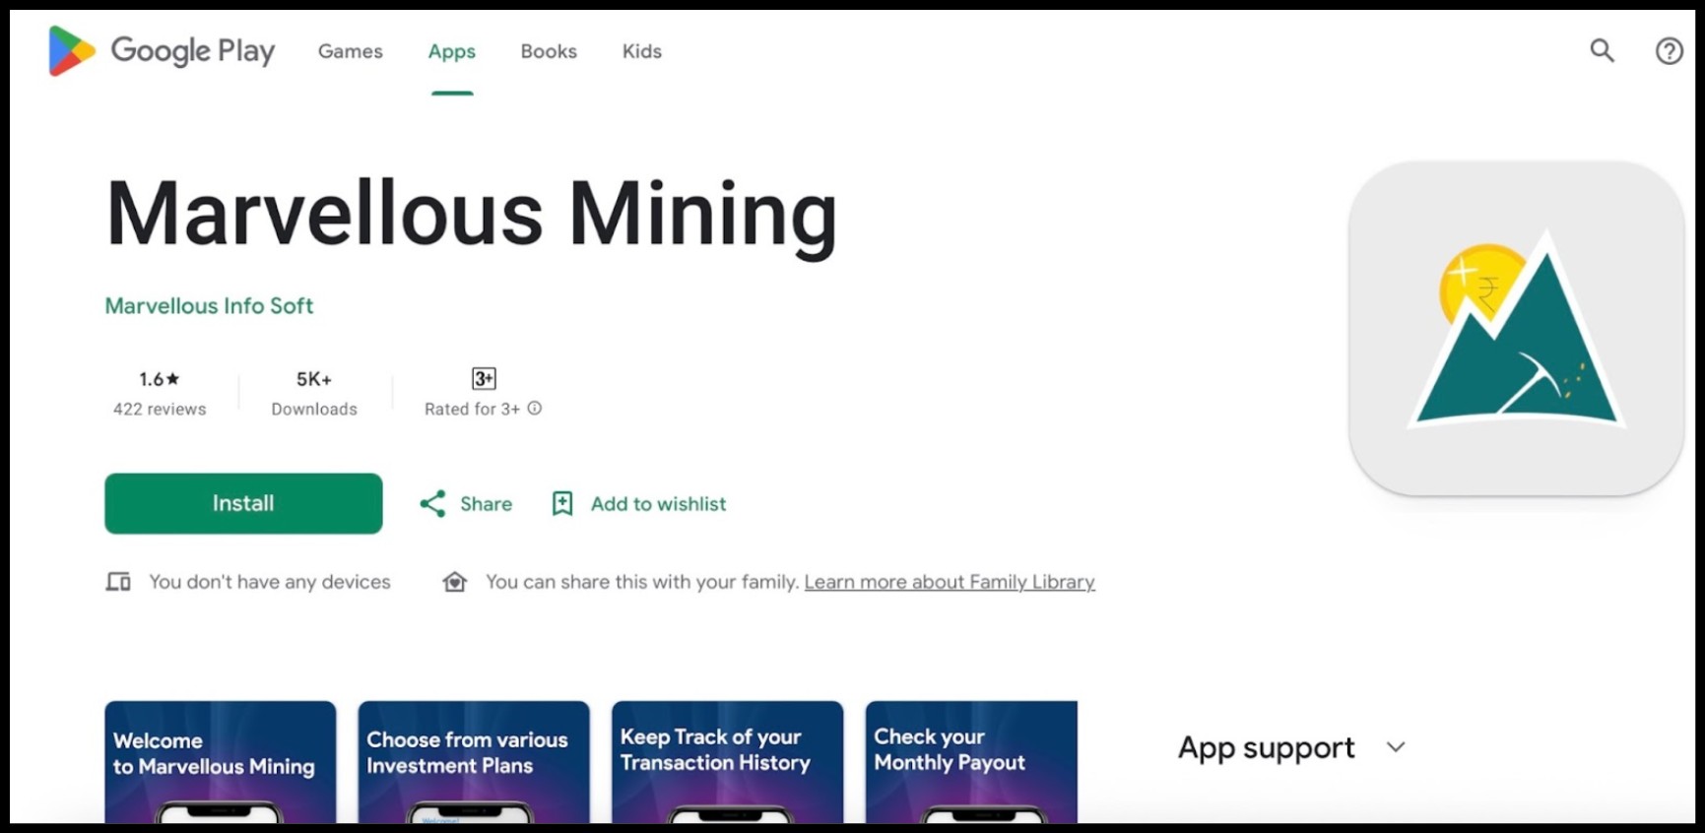The image size is (1705, 833).
Task: Click the family home icon
Action: coord(455,582)
